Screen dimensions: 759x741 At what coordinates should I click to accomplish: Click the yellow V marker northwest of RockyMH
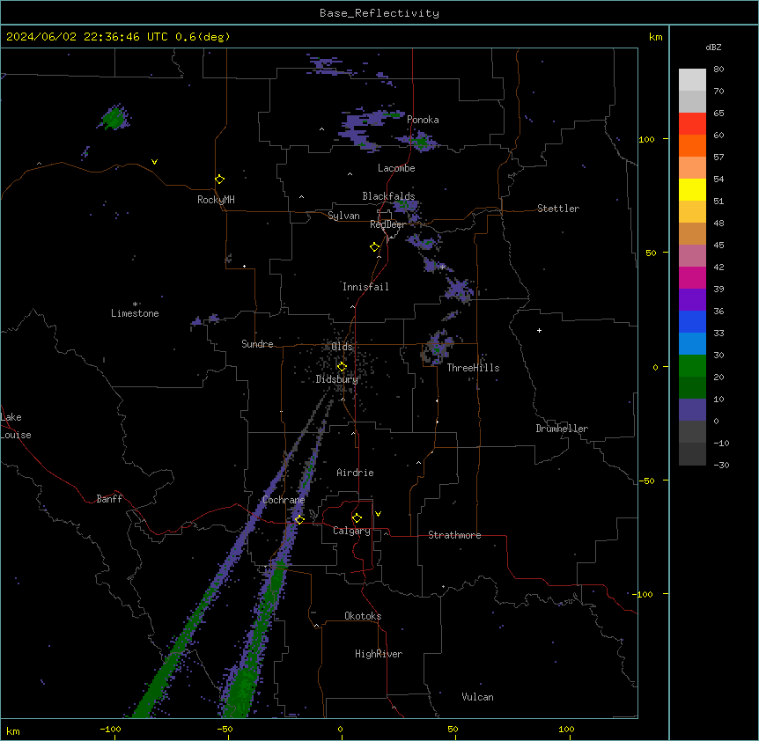click(154, 162)
